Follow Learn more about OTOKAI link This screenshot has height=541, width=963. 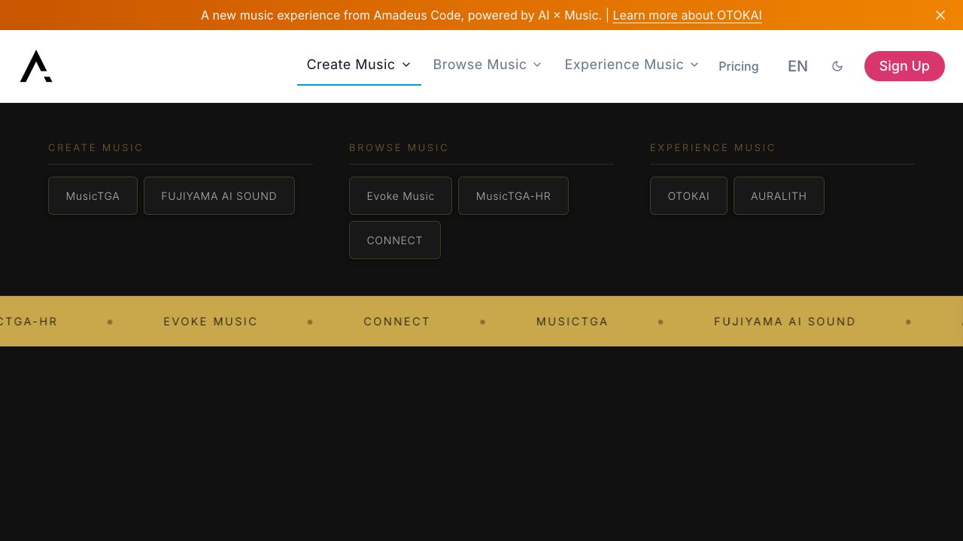click(x=687, y=15)
